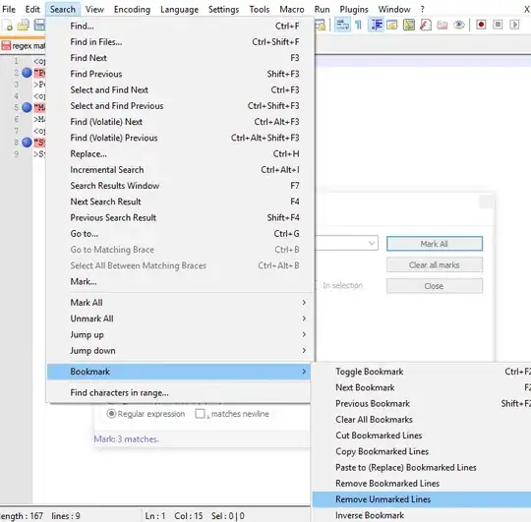This screenshot has height=522, width=531.
Task: Expand the Jump down submenu arrow
Action: pyautogui.click(x=304, y=350)
